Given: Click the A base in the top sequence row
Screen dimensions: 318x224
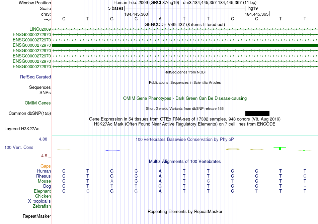Looking at the screenshot, I should point(160,19).
